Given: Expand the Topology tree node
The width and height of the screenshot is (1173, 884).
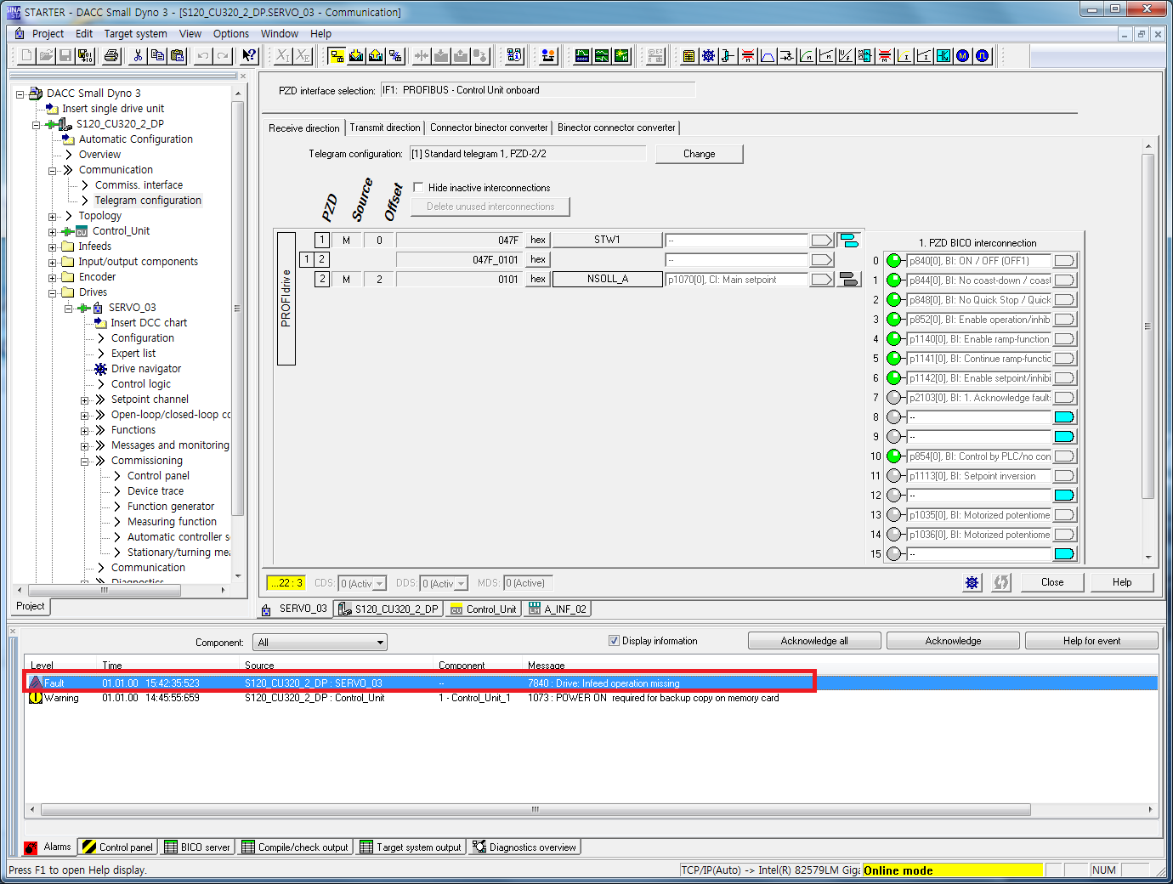Looking at the screenshot, I should tap(53, 216).
